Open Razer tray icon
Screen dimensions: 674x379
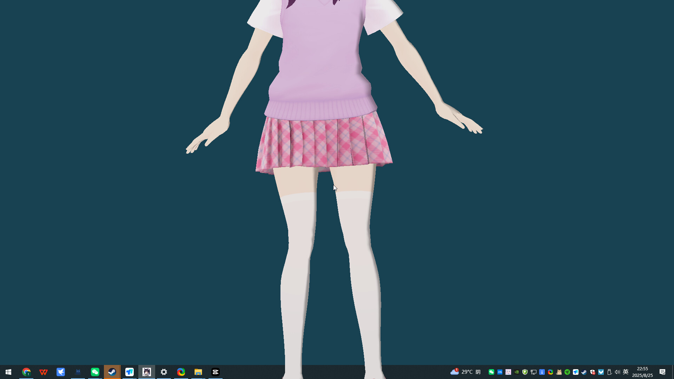(x=567, y=372)
